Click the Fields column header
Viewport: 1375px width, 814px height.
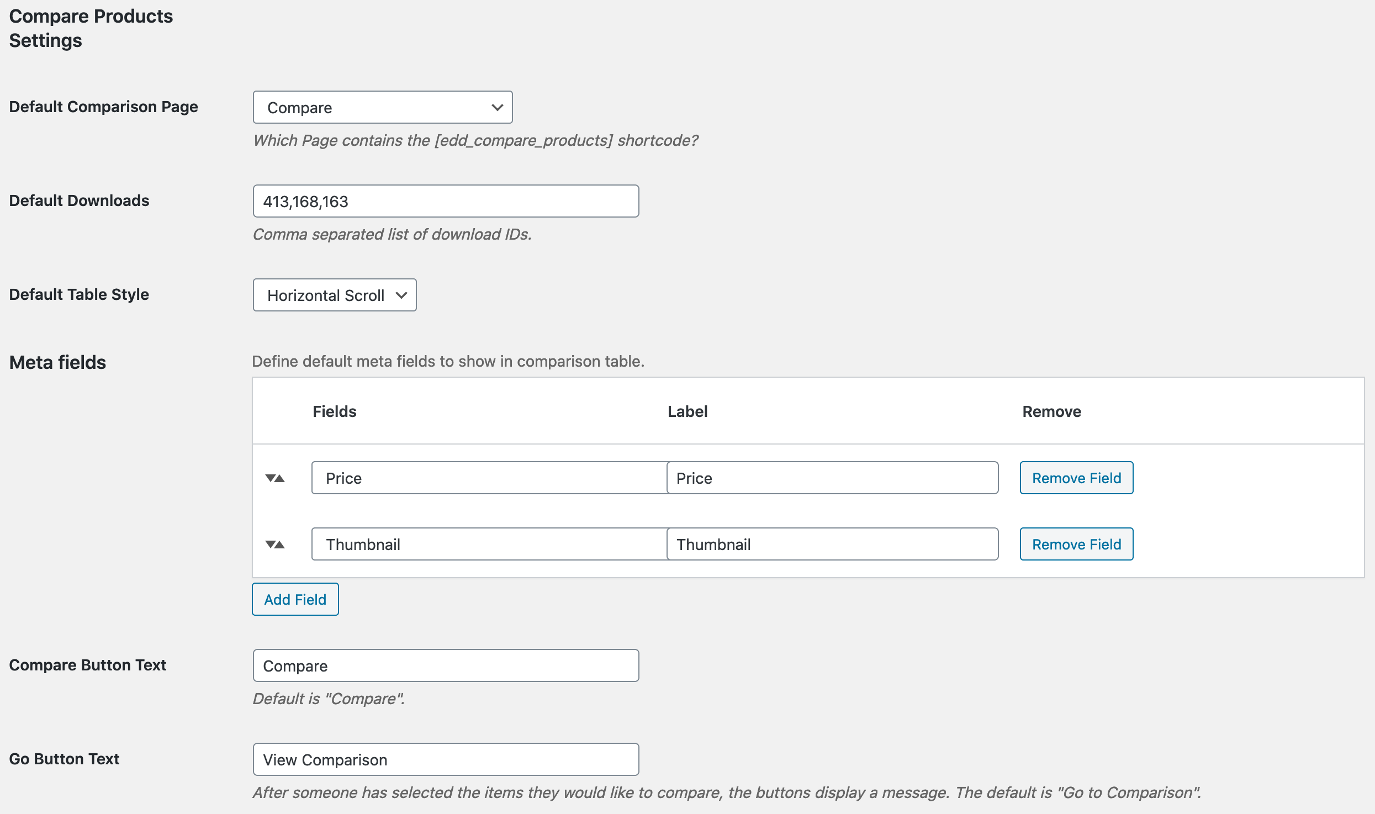click(334, 411)
